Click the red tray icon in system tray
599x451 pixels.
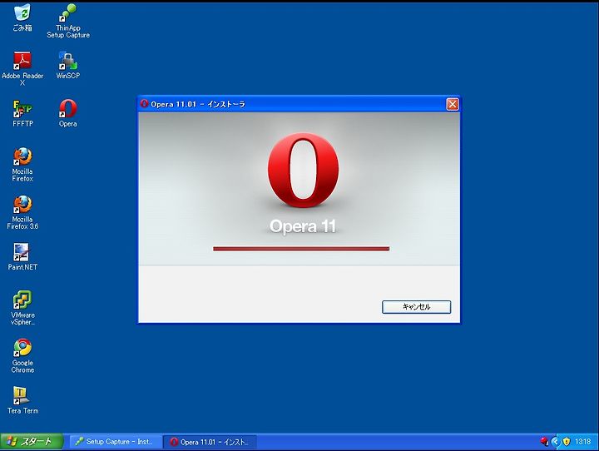click(x=544, y=442)
